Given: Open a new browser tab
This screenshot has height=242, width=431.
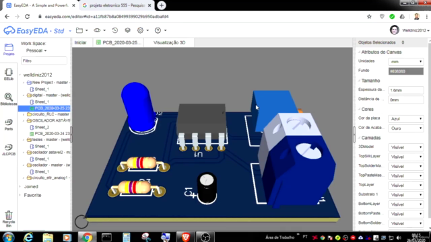Looking at the screenshot, I should coord(162,5).
